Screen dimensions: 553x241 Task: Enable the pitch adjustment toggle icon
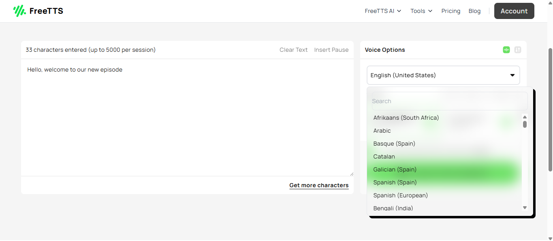[517, 49]
